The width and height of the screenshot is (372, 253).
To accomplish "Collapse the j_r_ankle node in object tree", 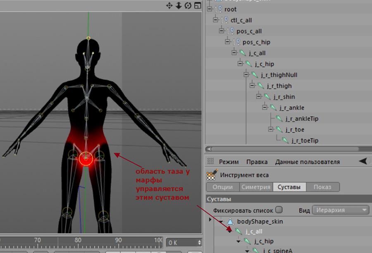I will (265, 107).
